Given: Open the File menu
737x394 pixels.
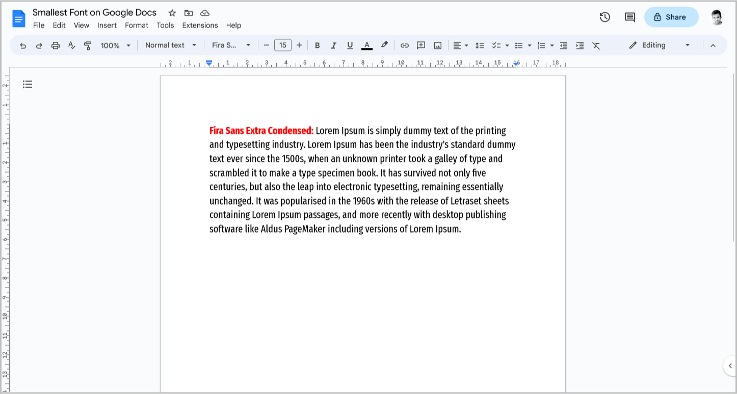Looking at the screenshot, I should click(x=39, y=25).
